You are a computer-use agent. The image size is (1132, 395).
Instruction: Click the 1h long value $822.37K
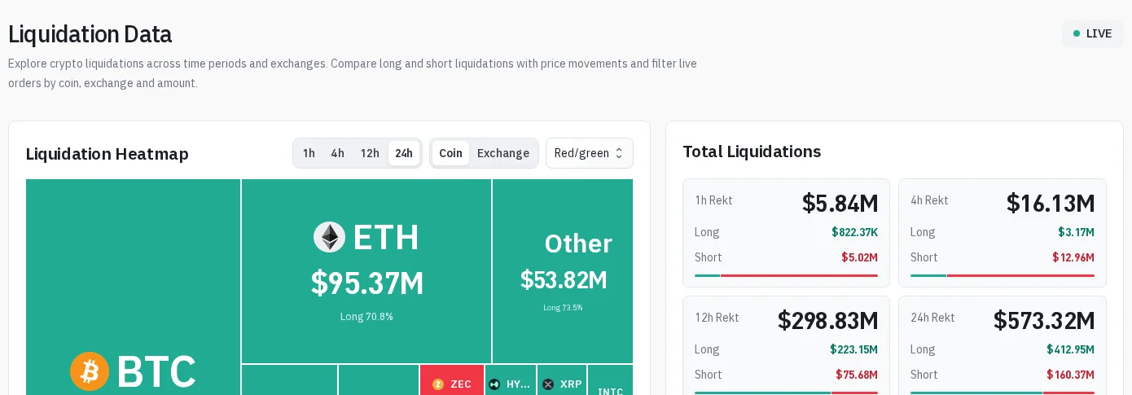coord(854,232)
